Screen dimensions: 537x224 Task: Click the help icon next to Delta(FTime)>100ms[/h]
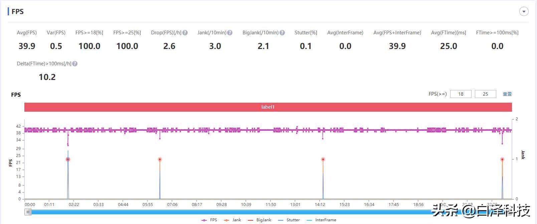pyautogui.click(x=75, y=64)
